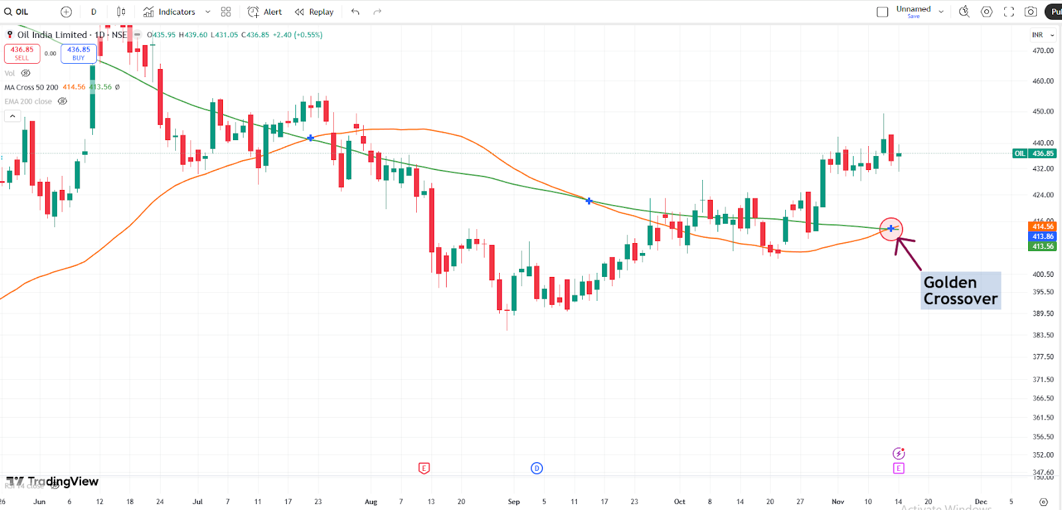Show the hidden EMA 200 close indicator
The width and height of the screenshot is (1062, 510).
click(62, 102)
